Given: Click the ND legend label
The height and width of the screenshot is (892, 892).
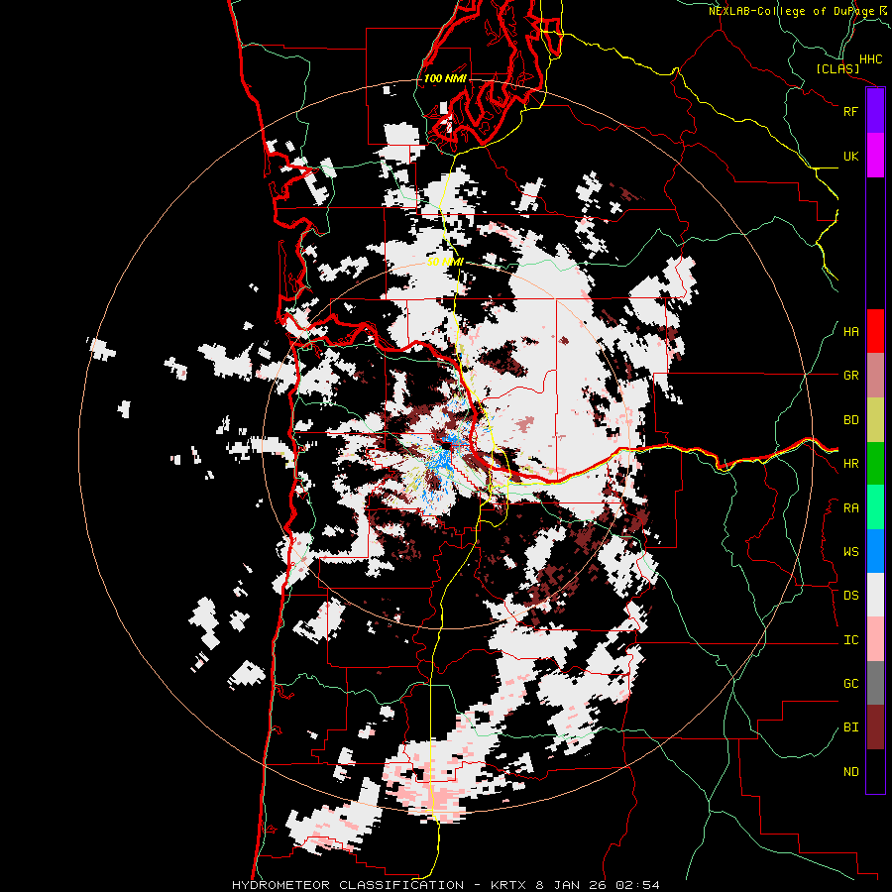Looking at the screenshot, I should (850, 772).
